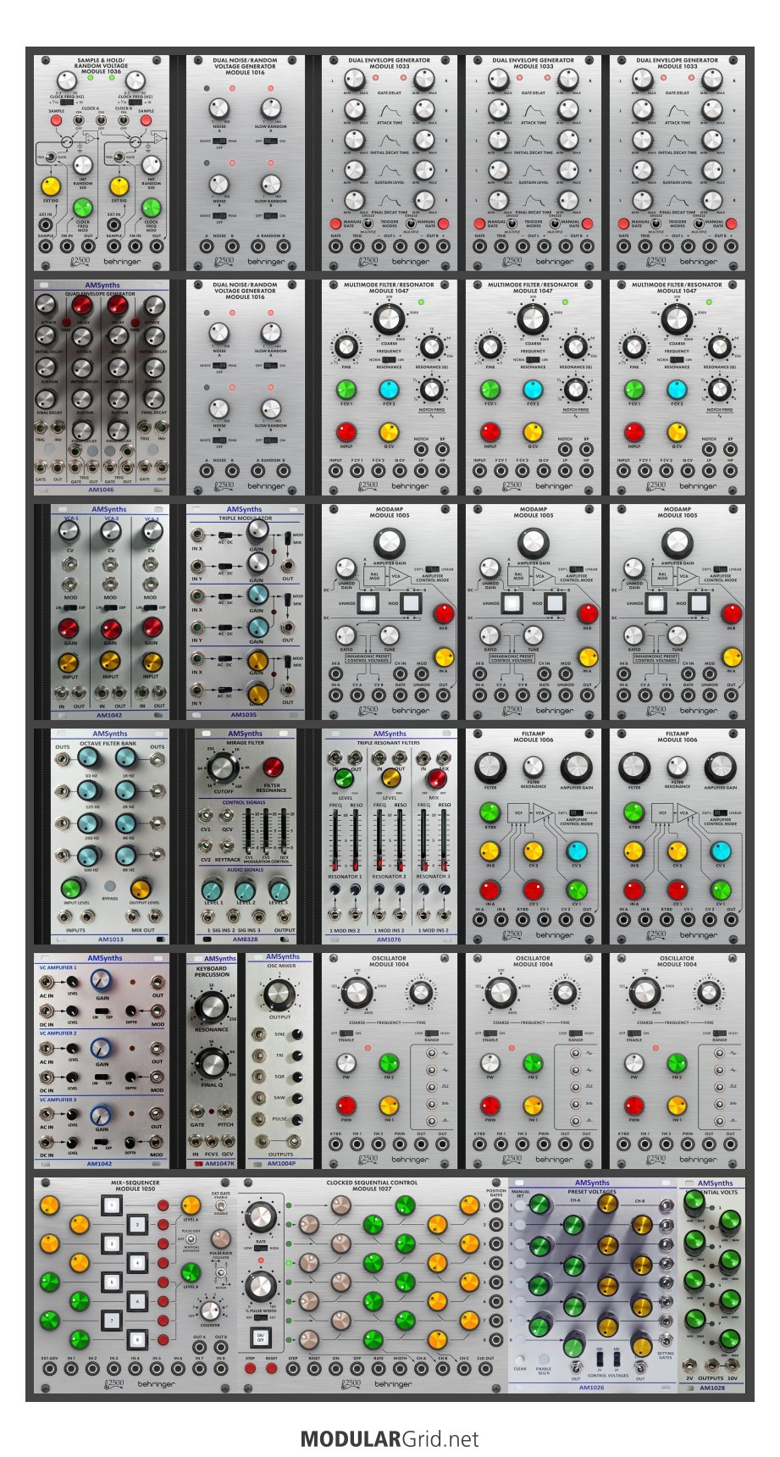The height and width of the screenshot is (1457, 780).
Task: Push step button 5 on Mix-Sequencer 1050
Action: 111,1282
